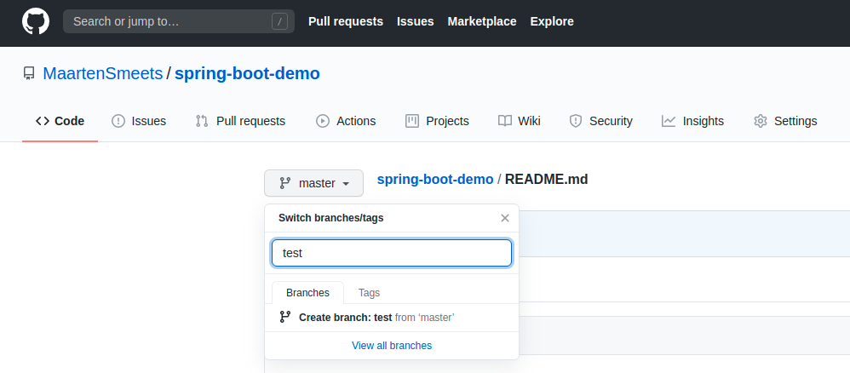Focus the branch filter field containing test
The image size is (850, 373).
(392, 253)
